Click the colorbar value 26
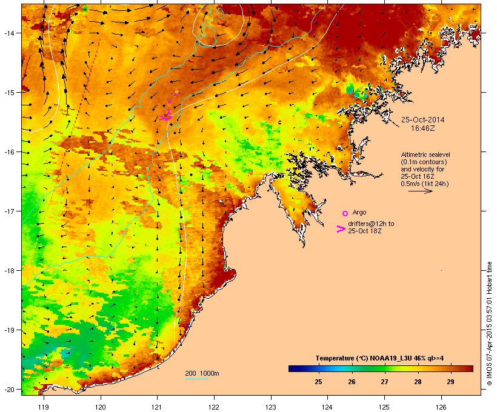Image resolution: width=497 pixels, height=412 pixels. (352, 382)
